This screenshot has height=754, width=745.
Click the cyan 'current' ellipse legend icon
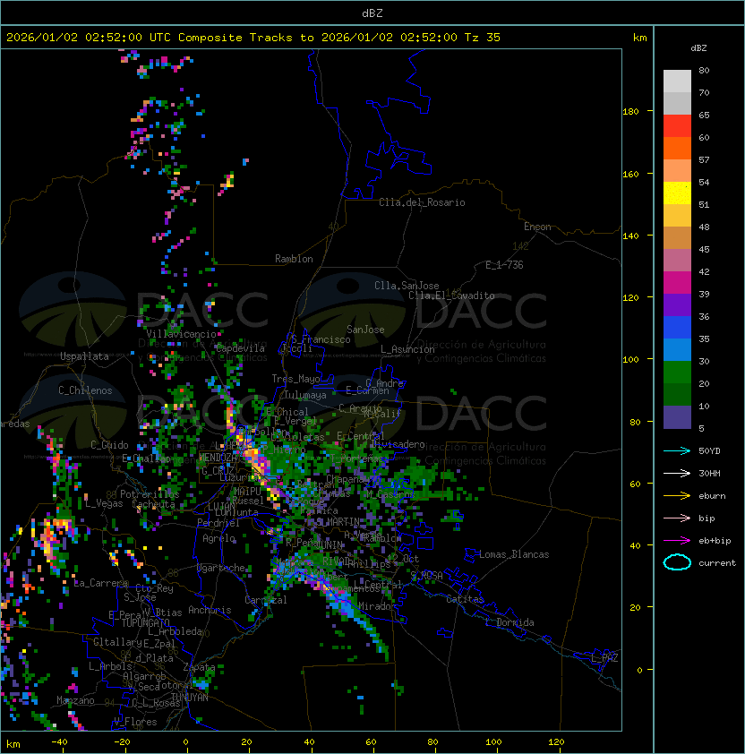pyautogui.click(x=677, y=562)
